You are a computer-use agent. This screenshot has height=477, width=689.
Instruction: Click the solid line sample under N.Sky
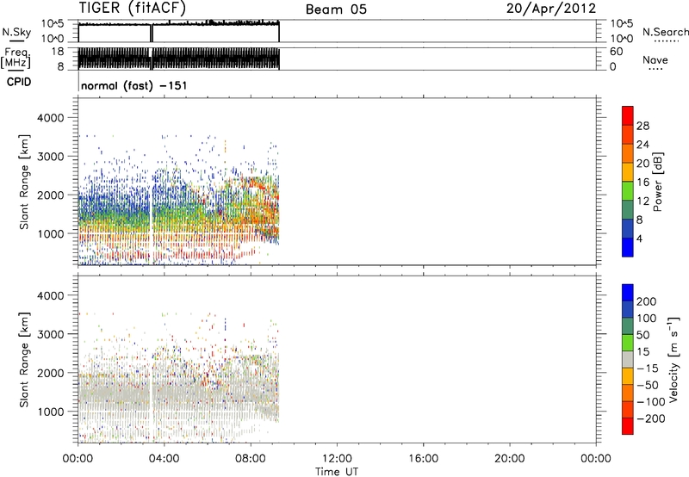click(x=16, y=40)
